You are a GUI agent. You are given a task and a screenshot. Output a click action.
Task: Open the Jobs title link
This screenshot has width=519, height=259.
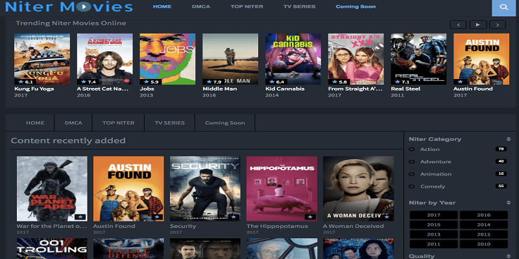147,89
